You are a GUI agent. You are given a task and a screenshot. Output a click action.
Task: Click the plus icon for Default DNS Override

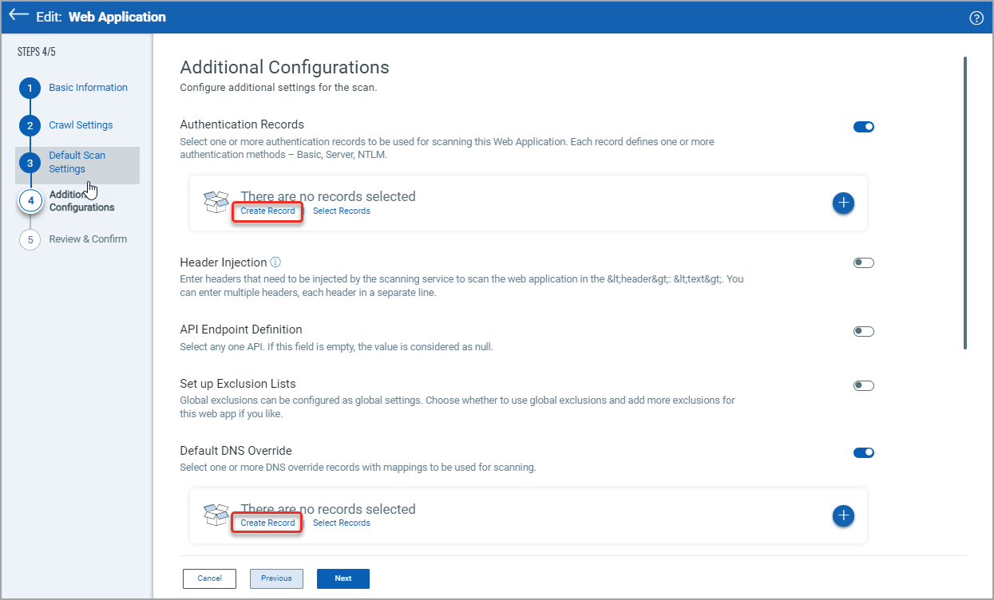coord(843,516)
